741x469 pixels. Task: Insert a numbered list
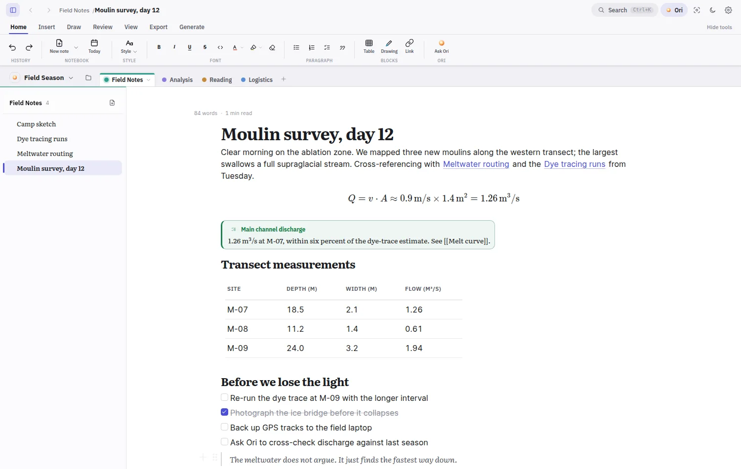312,47
